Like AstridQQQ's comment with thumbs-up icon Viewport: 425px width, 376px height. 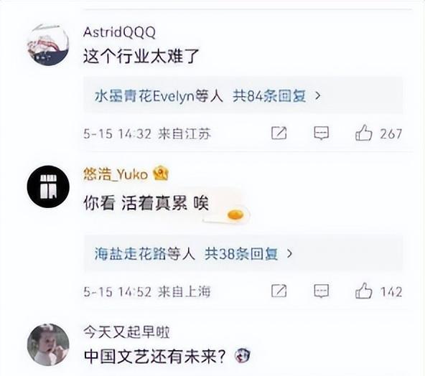pyautogui.click(x=363, y=133)
